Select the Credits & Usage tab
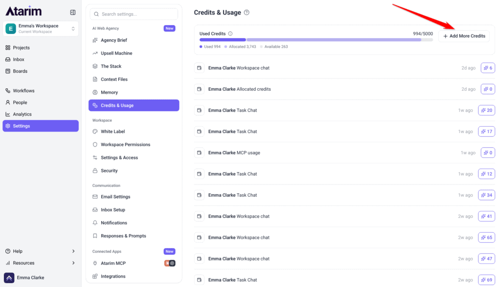The height and width of the screenshot is (287, 503). (x=134, y=105)
